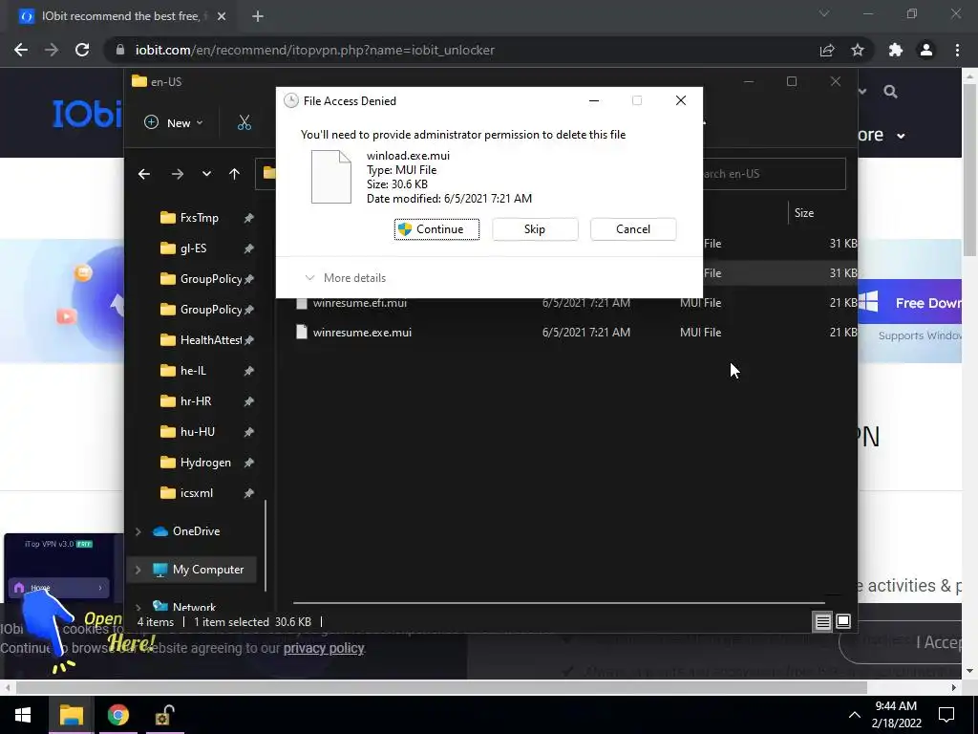Click the pin icon next to Hydrogen
Screen dimensions: 978x734
coord(249,463)
